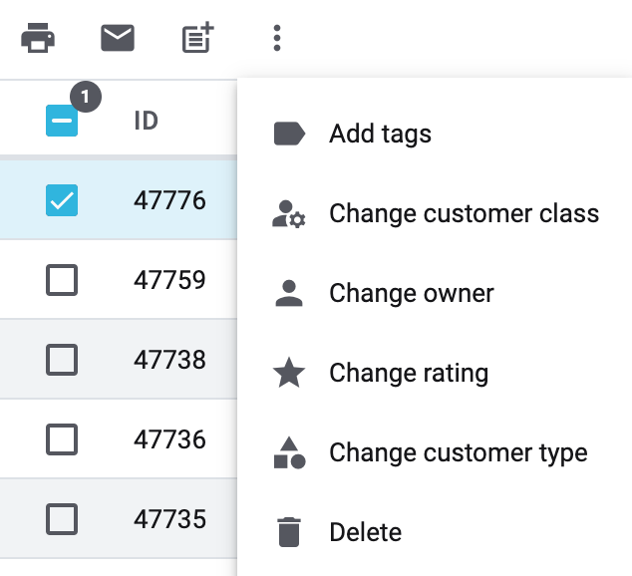Uncheck the checkbox for row 47776
The height and width of the screenshot is (576, 632).
[x=62, y=200]
